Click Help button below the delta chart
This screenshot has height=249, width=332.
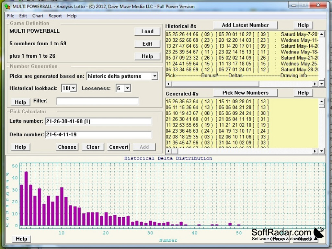22,239
